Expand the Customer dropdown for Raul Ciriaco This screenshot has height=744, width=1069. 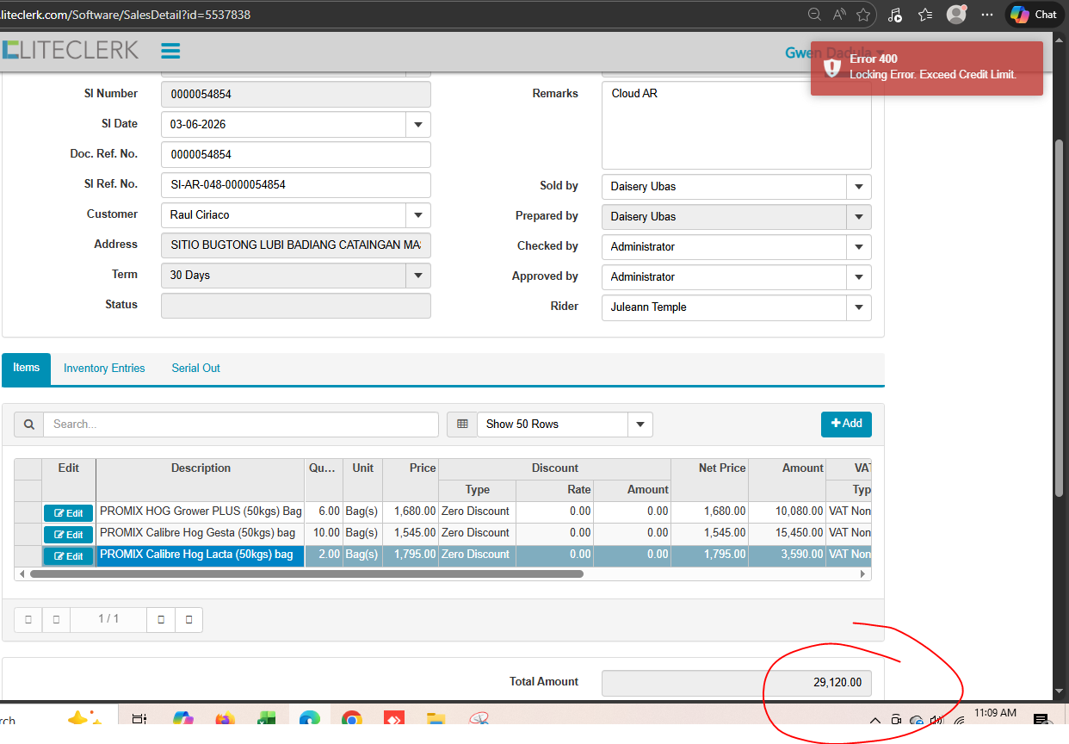[417, 215]
